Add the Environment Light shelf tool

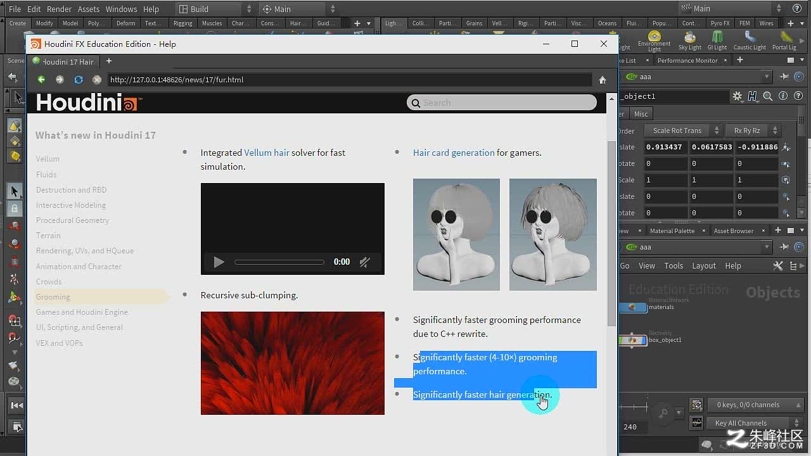coord(655,42)
